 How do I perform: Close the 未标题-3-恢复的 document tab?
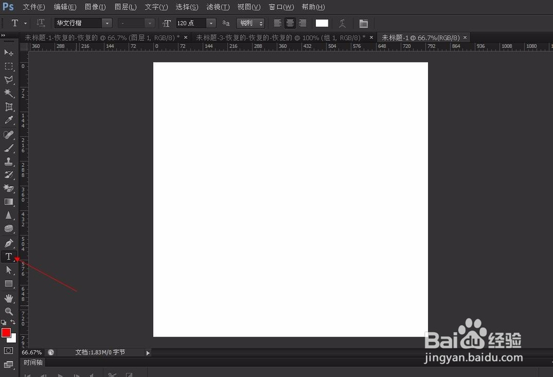pos(372,38)
